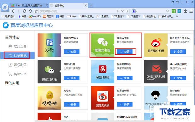The width and height of the screenshot is (195, 122).
Task: Open a new tab with plus button
Action: 91,5
